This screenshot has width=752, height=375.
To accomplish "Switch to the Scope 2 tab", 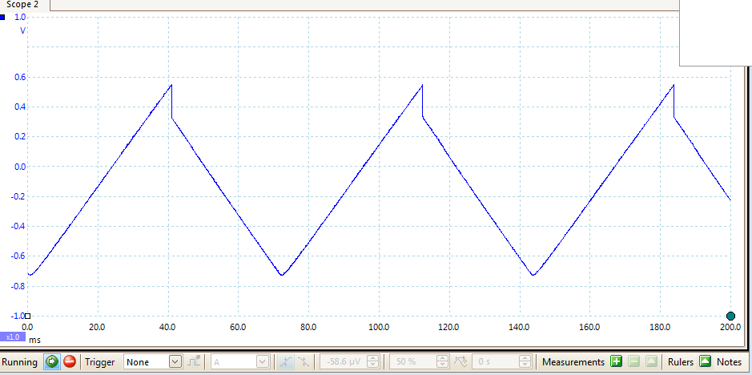I will [x=22, y=5].
